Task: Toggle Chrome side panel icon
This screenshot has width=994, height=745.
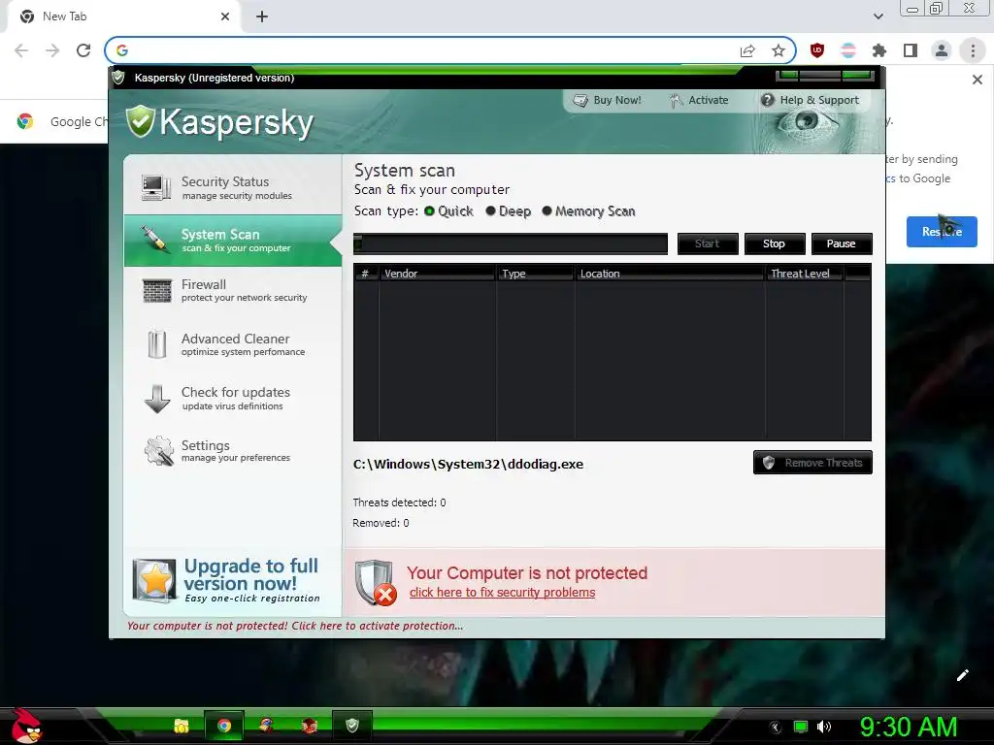Action: click(x=911, y=50)
